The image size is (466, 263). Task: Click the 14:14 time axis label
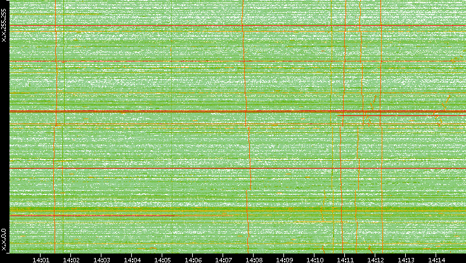436,260
